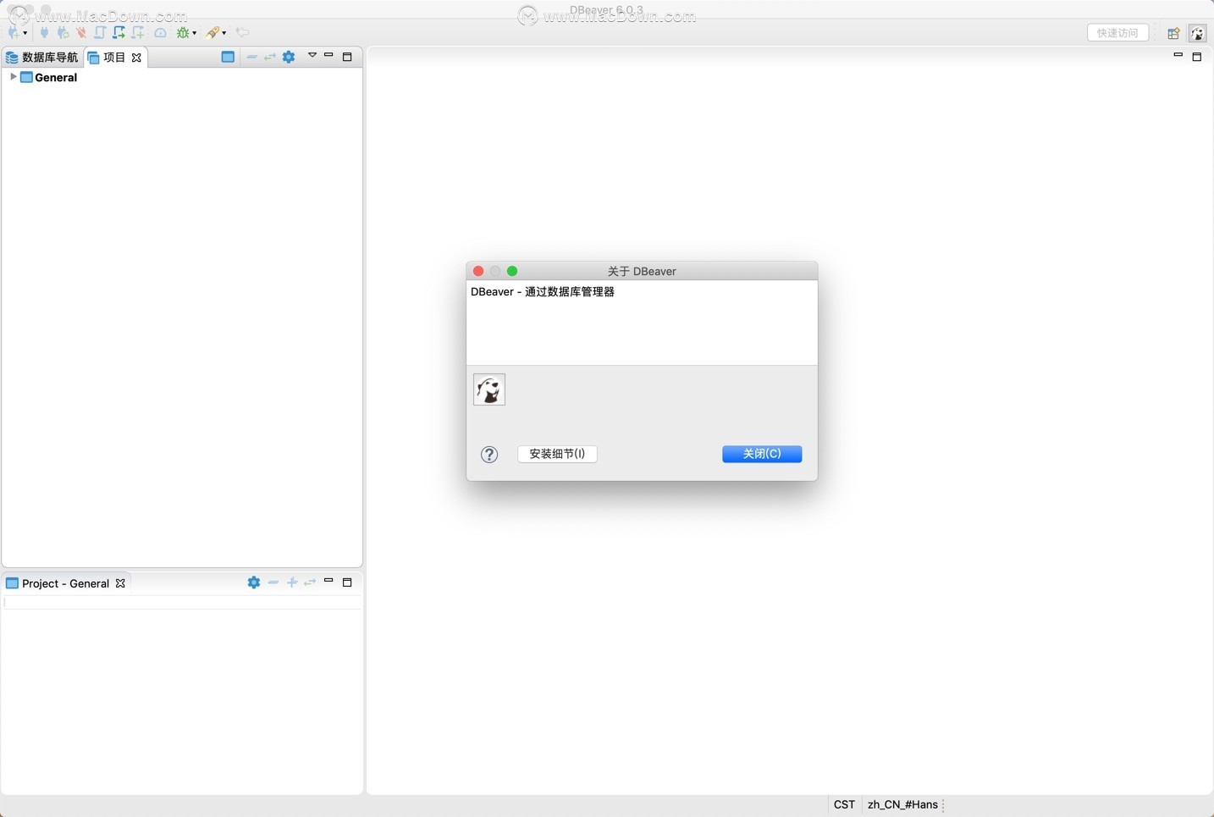Click the connect plug icon in toolbar
The image size is (1214, 817).
point(44,32)
